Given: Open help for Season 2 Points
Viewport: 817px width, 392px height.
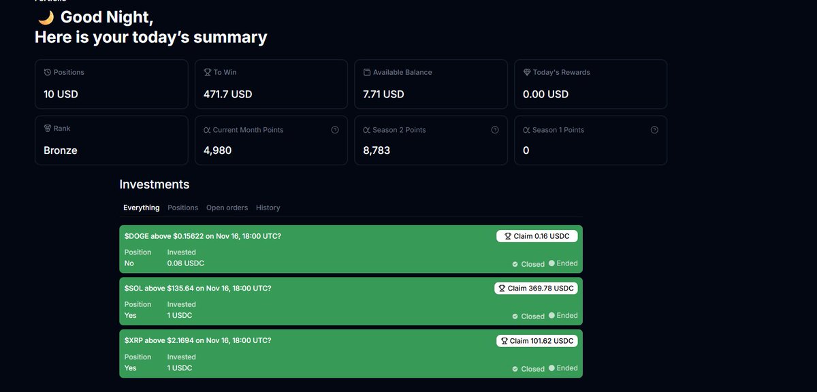Looking at the screenshot, I should click(x=494, y=130).
